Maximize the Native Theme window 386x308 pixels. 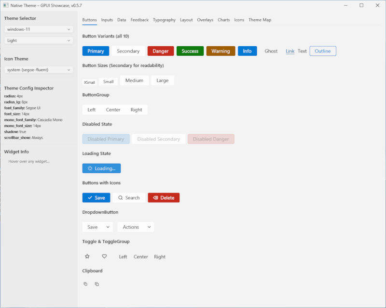coord(361,5)
